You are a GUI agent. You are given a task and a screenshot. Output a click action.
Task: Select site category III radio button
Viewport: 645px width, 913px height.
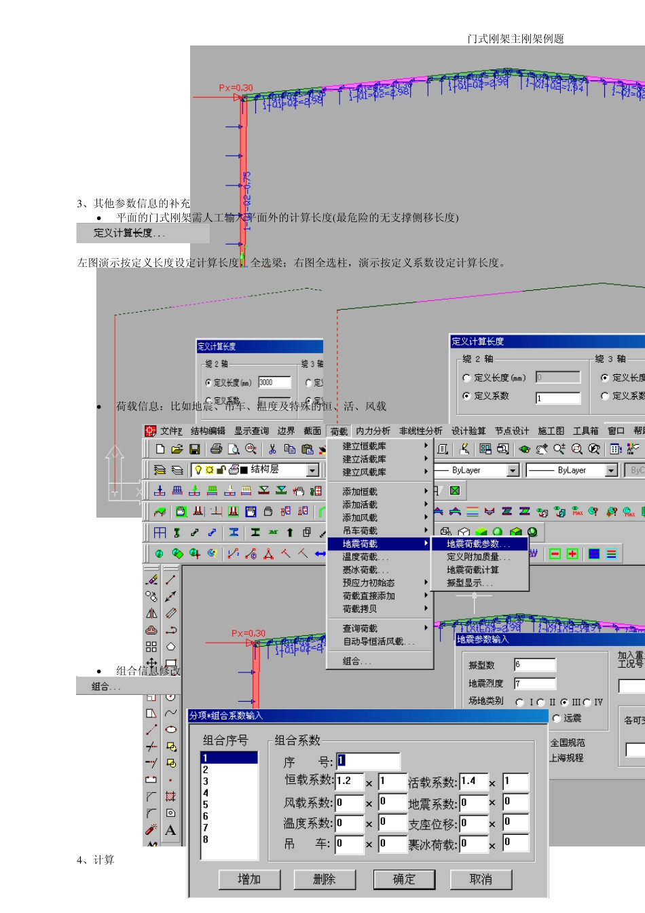[564, 702]
